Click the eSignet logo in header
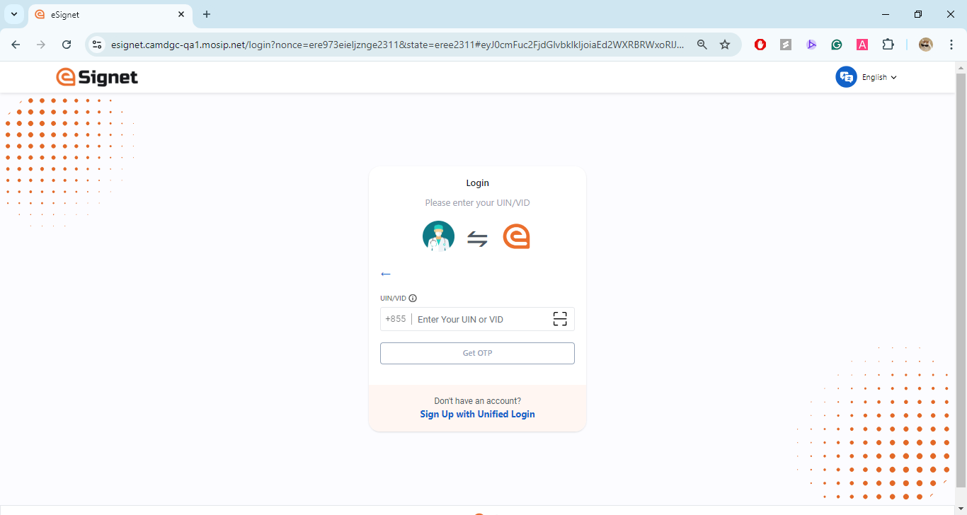The image size is (967, 515). 97,77
